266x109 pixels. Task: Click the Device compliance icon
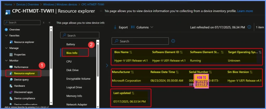click(11, 98)
